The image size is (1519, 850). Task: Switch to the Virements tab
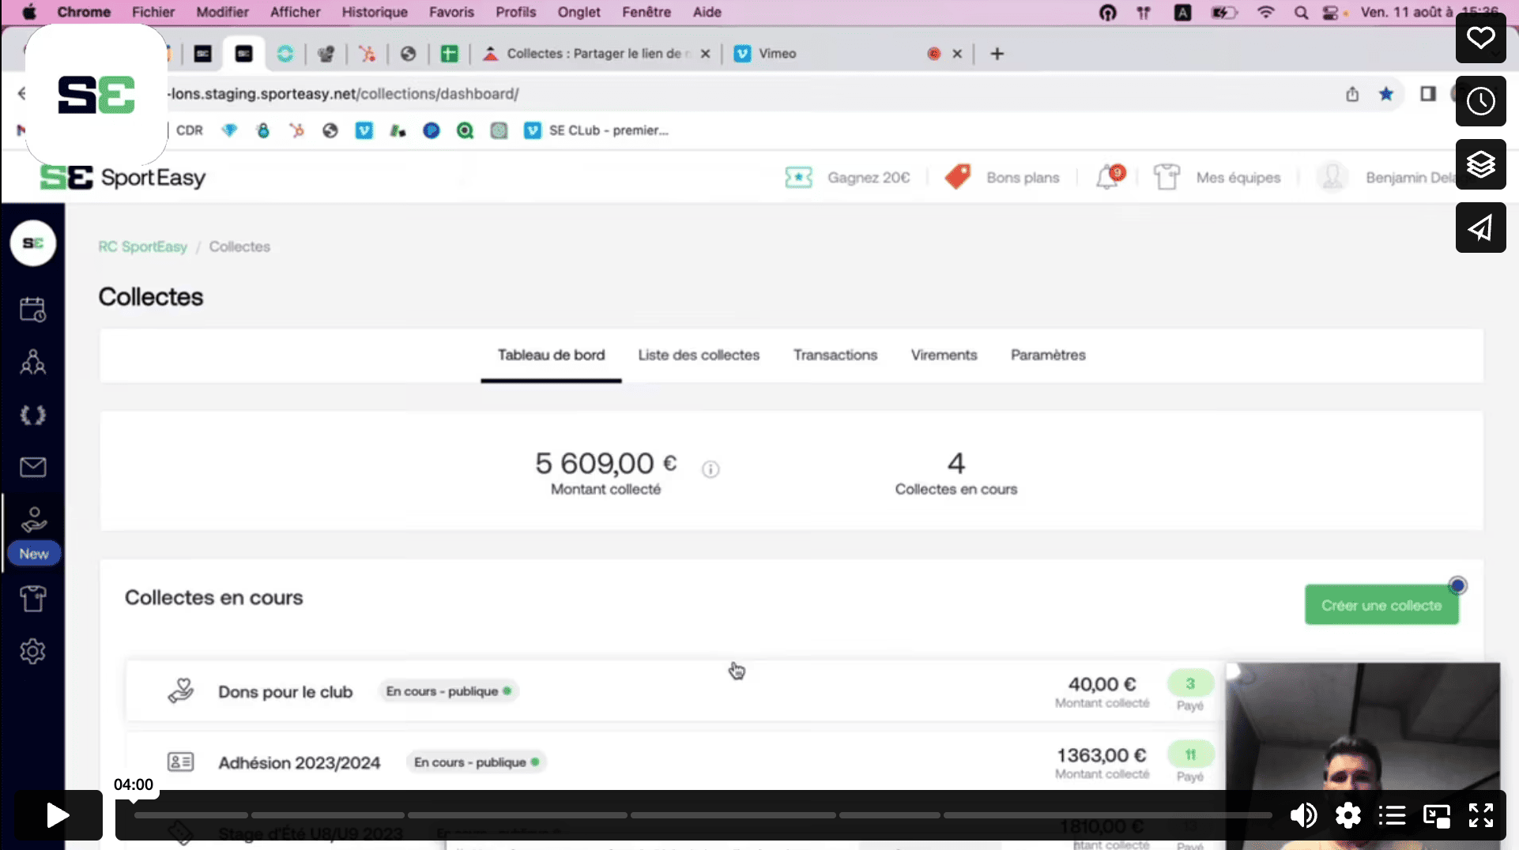click(x=944, y=355)
